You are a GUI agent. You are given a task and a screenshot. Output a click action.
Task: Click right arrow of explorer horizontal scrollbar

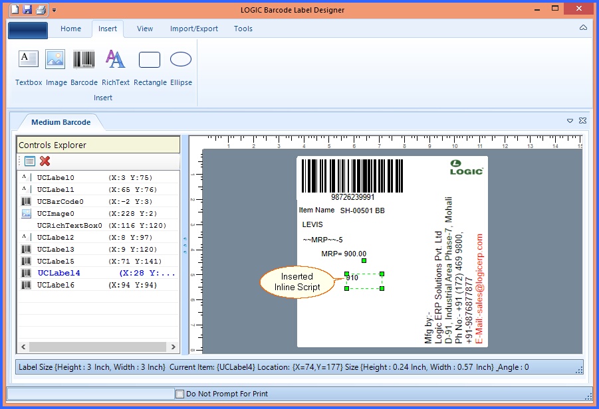coord(173,347)
